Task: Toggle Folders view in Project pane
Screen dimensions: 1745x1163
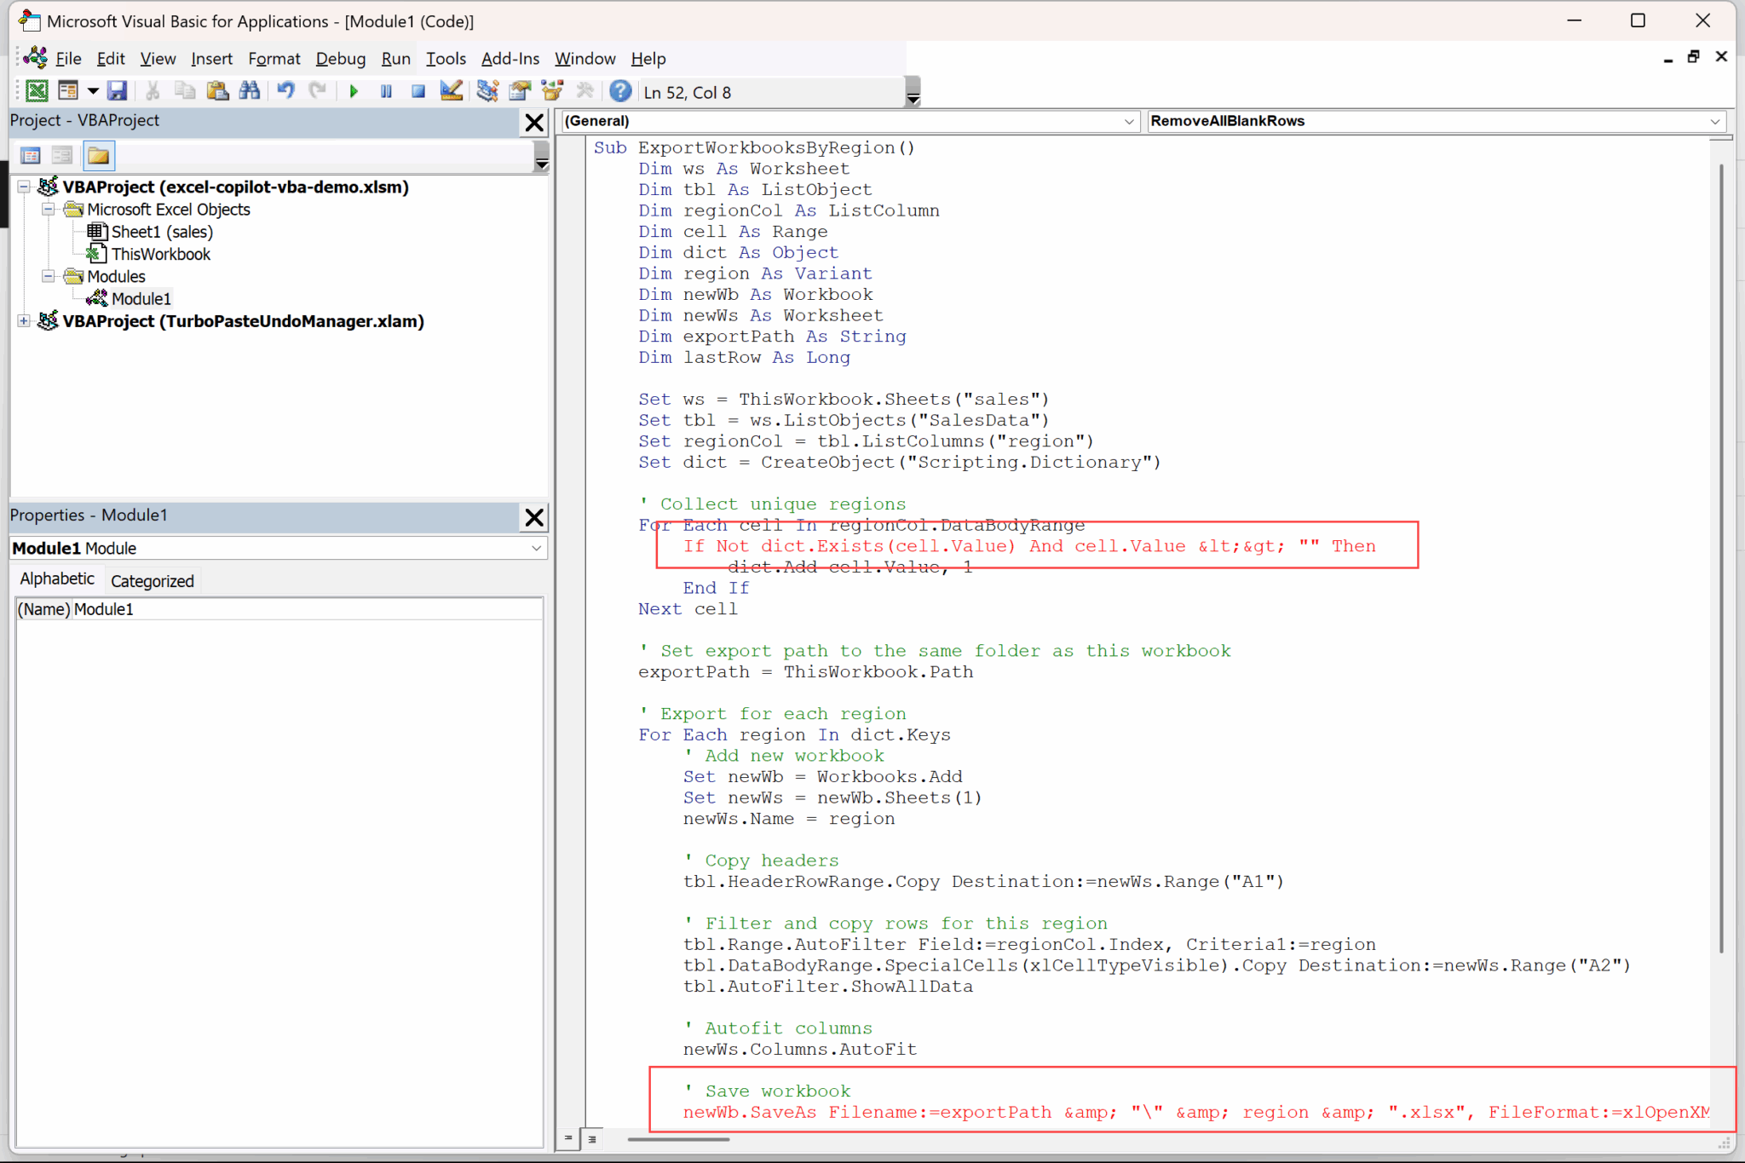Action: 98,155
